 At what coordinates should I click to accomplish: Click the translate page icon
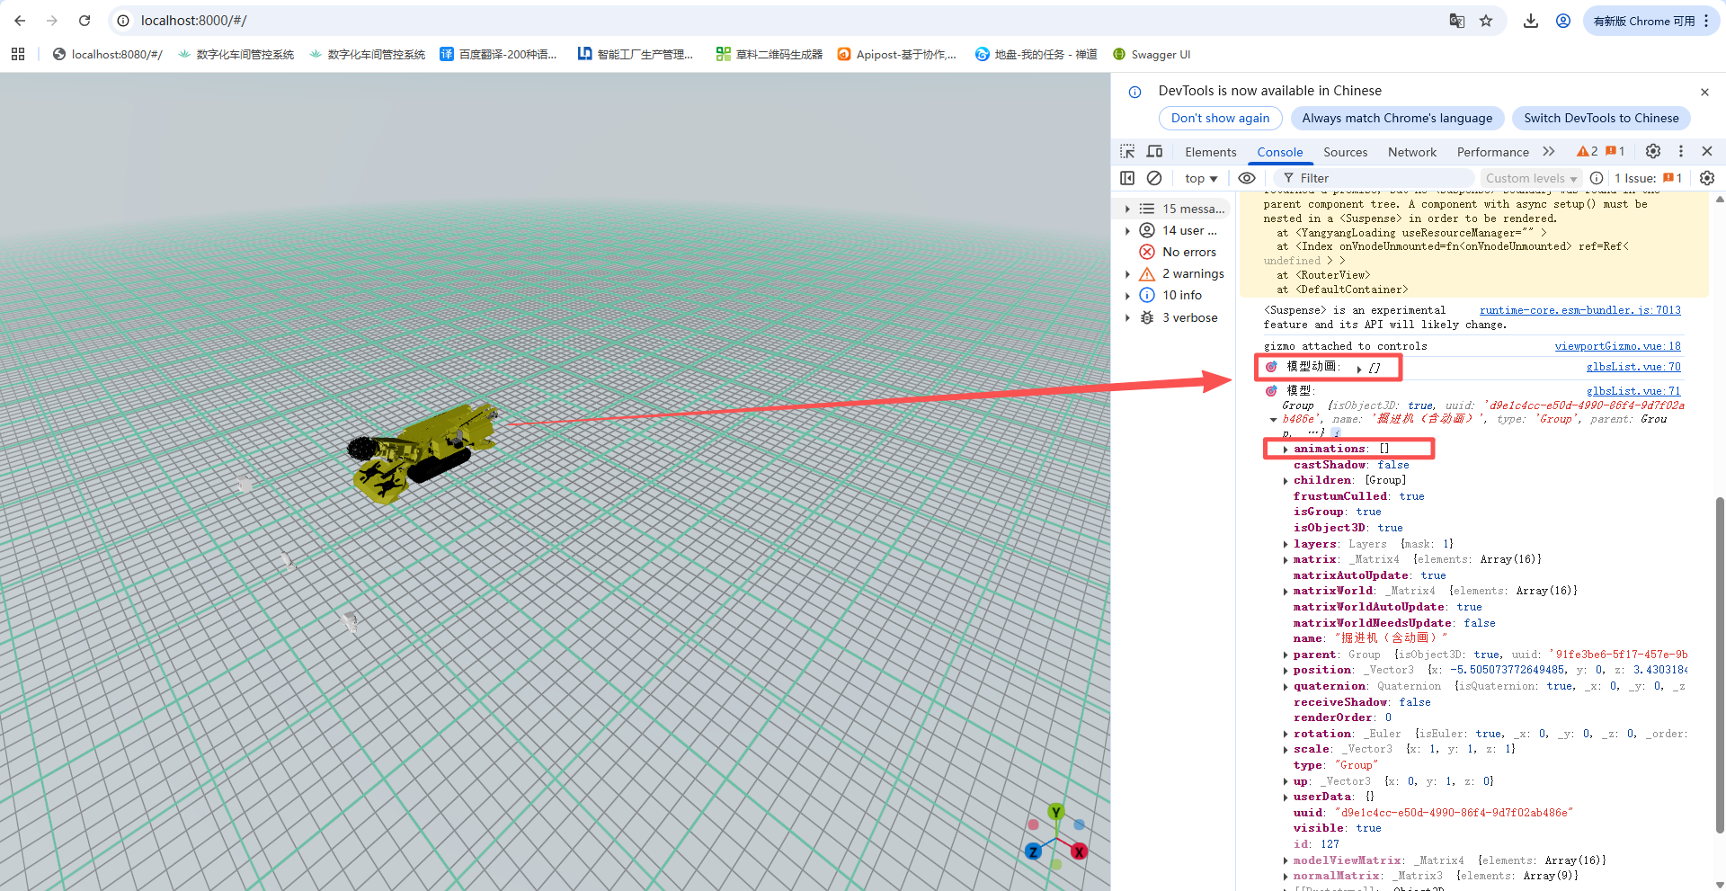[x=1456, y=21]
